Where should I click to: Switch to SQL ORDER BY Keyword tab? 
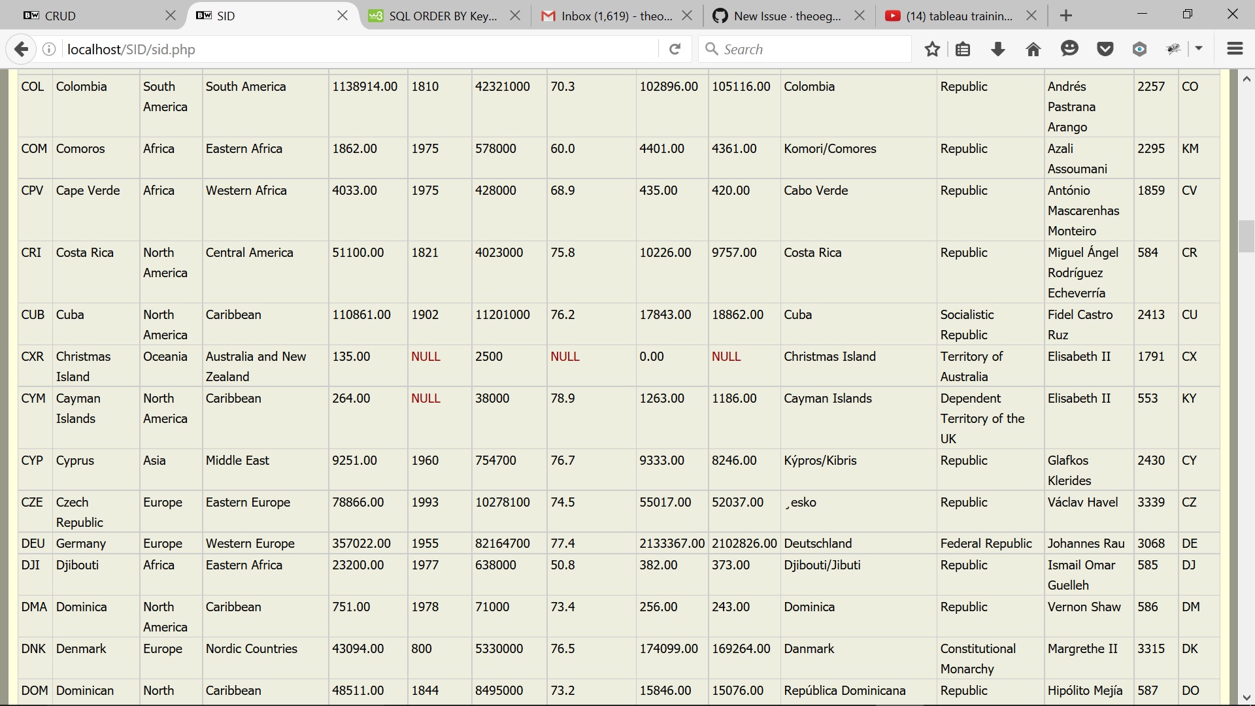pos(435,16)
